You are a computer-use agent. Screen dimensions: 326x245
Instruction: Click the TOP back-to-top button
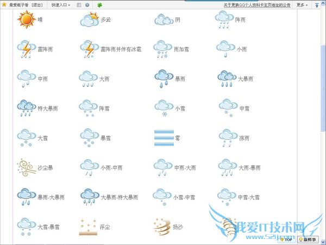point(287,240)
